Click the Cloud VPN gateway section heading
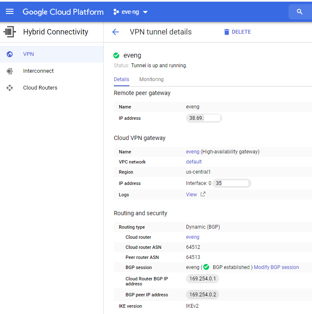The width and height of the screenshot is (312, 314). (x=139, y=138)
